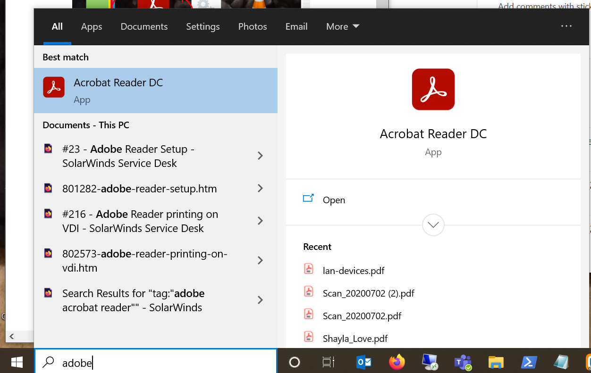This screenshot has width=591, height=373.
Task: Switch to the Apps tab
Action: point(92,26)
